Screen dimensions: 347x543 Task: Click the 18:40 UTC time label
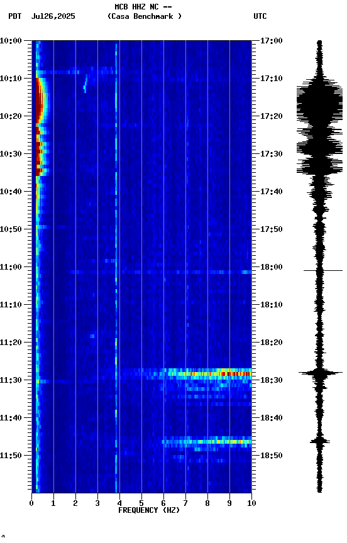[x=272, y=418]
